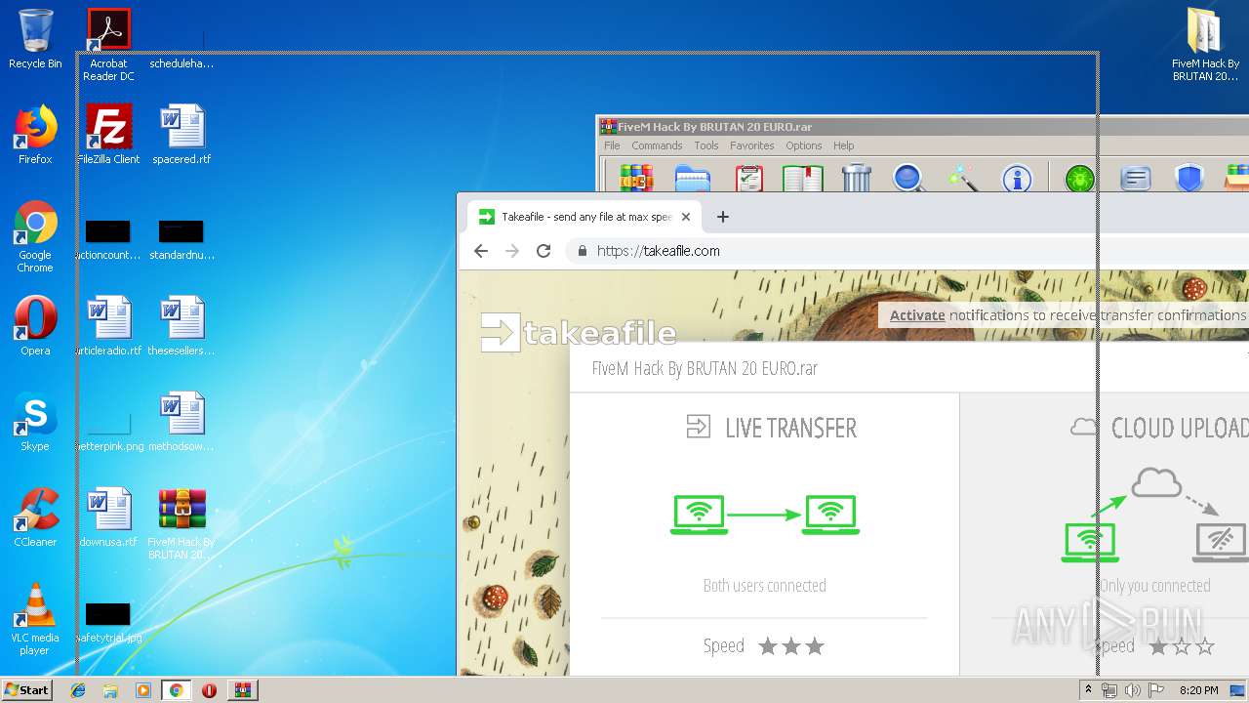Viewport: 1249px width, 703px height.
Task: Select the downusa.rtf document
Action: (108, 517)
